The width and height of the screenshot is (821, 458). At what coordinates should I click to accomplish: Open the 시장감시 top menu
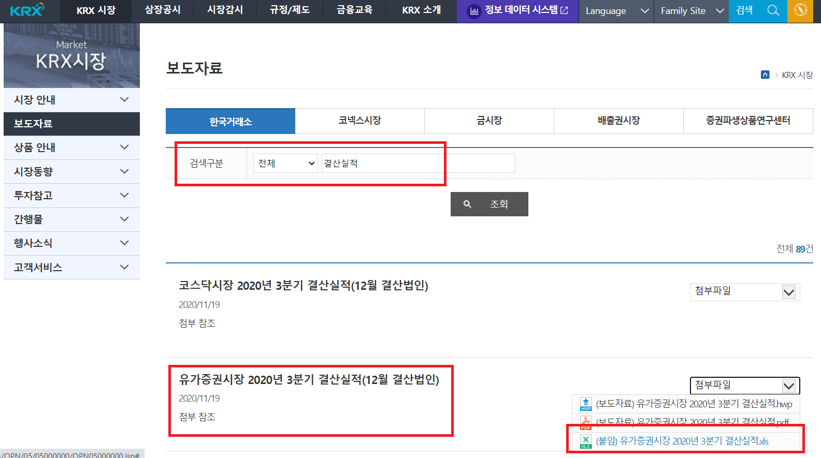(x=225, y=10)
